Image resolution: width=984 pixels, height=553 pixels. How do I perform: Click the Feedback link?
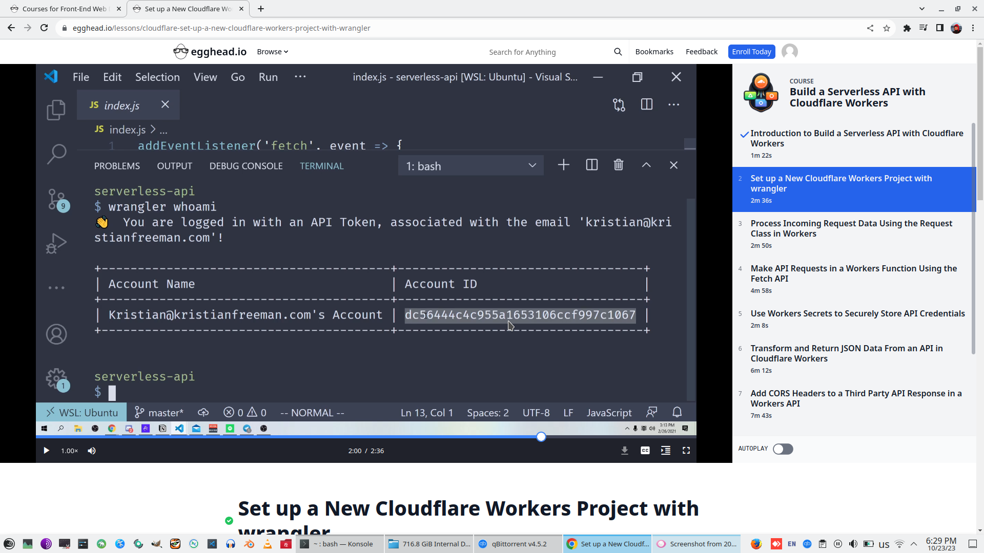pyautogui.click(x=701, y=52)
